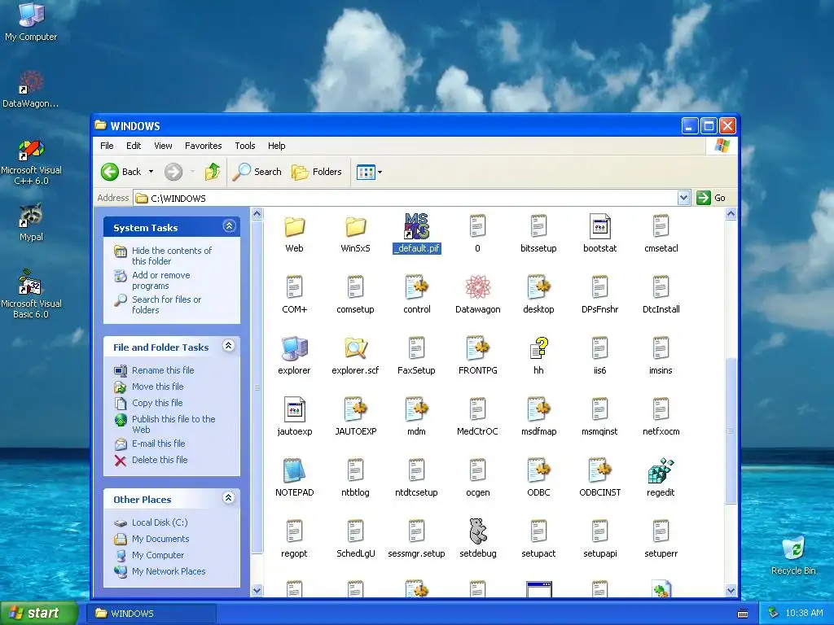
Task: Select the WinSxS folder
Action: (355, 233)
